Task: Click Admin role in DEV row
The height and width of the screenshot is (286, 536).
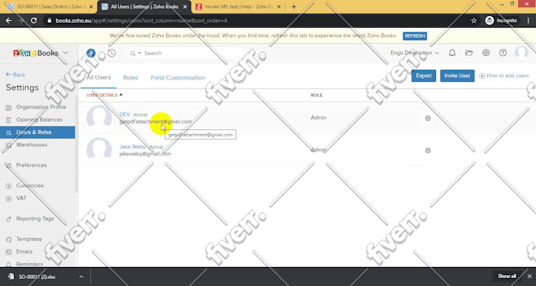Action: tap(318, 117)
